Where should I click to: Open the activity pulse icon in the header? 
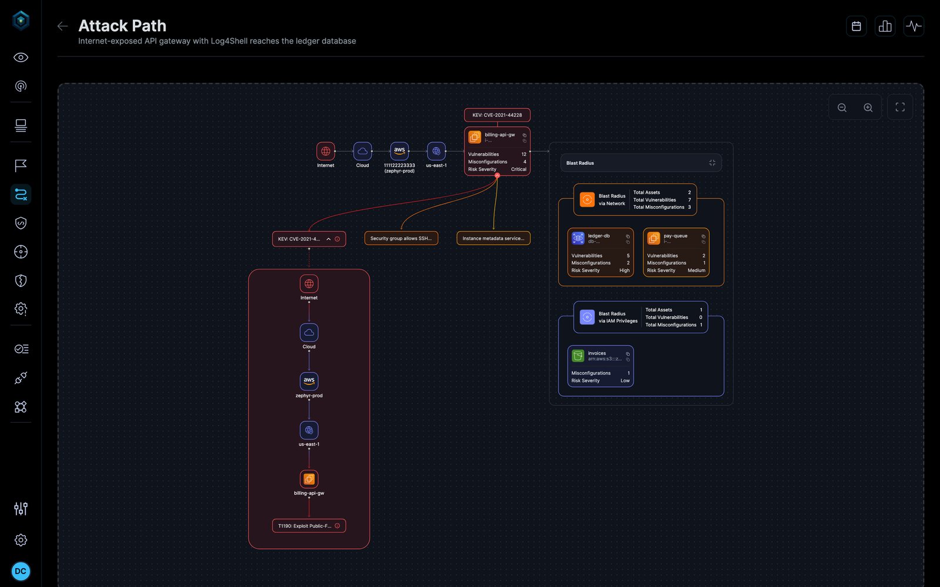(914, 26)
